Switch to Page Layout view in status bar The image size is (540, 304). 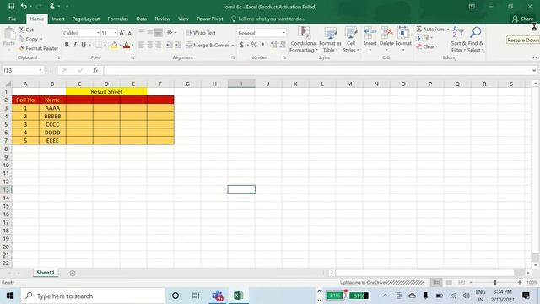click(x=449, y=283)
